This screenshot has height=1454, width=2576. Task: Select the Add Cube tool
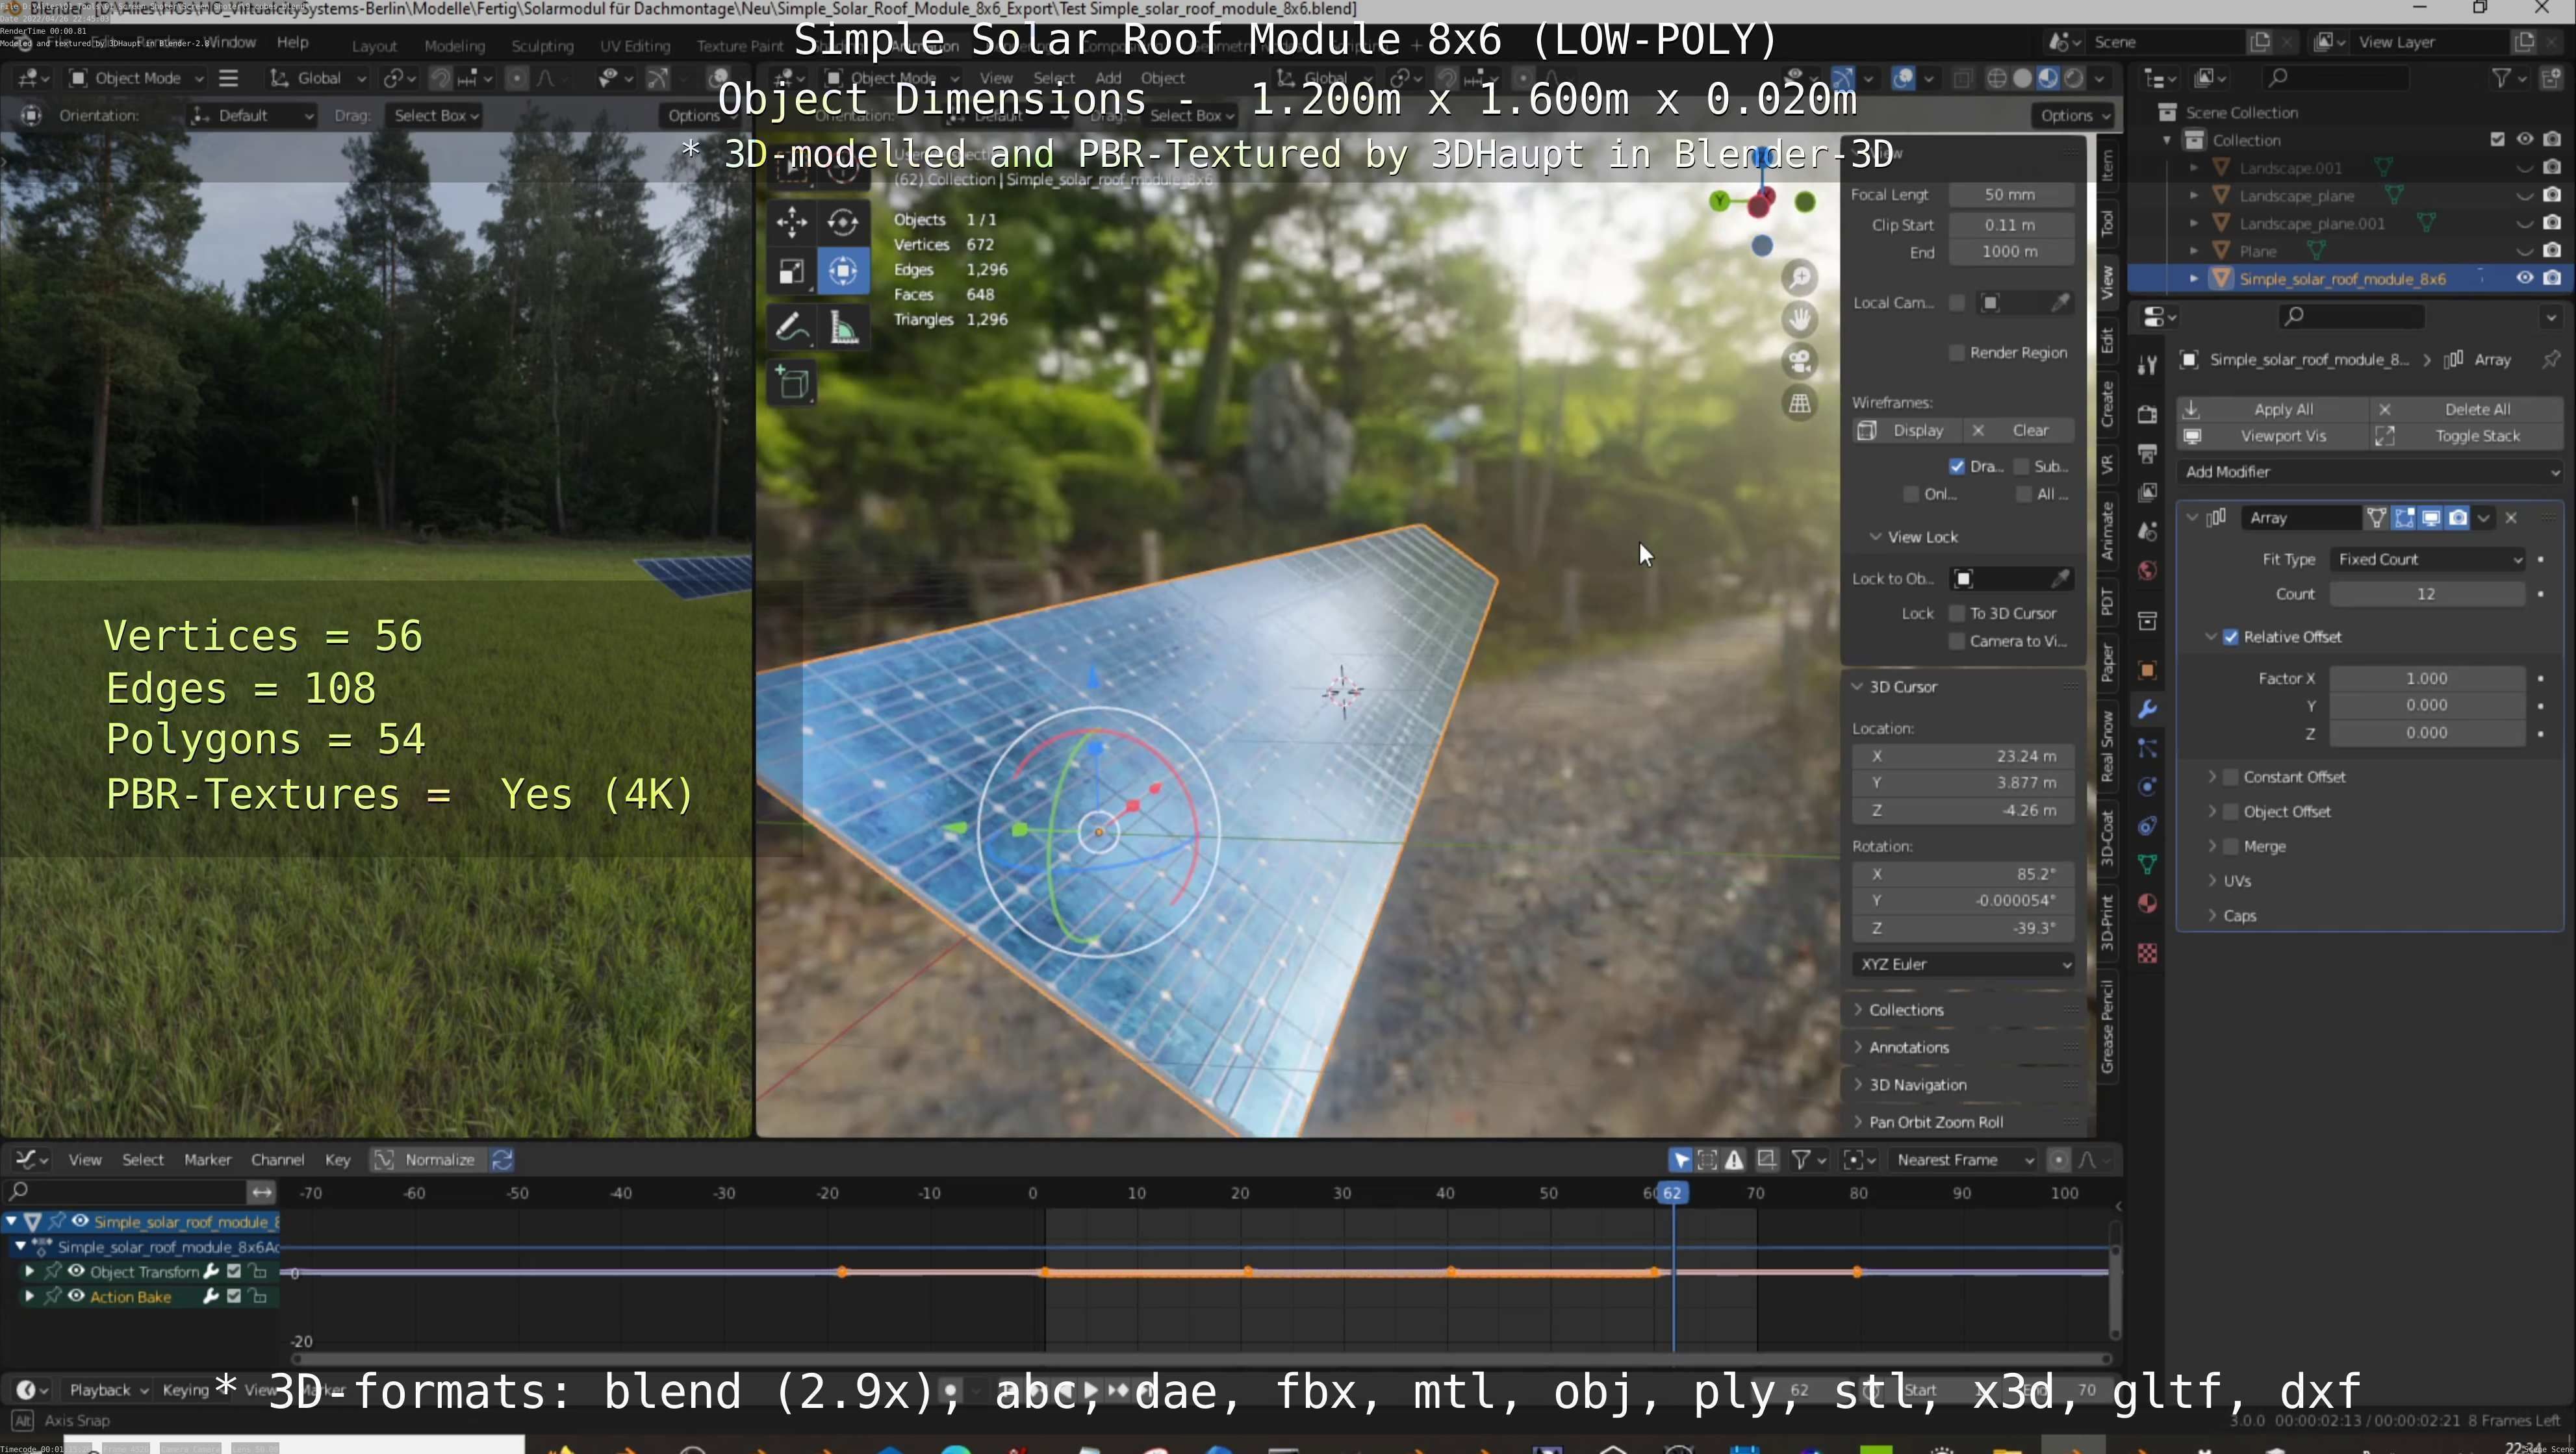[793, 384]
